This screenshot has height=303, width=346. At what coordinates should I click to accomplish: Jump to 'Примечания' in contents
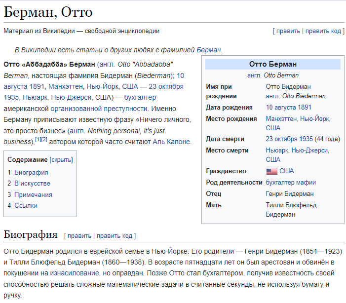tap(34, 194)
